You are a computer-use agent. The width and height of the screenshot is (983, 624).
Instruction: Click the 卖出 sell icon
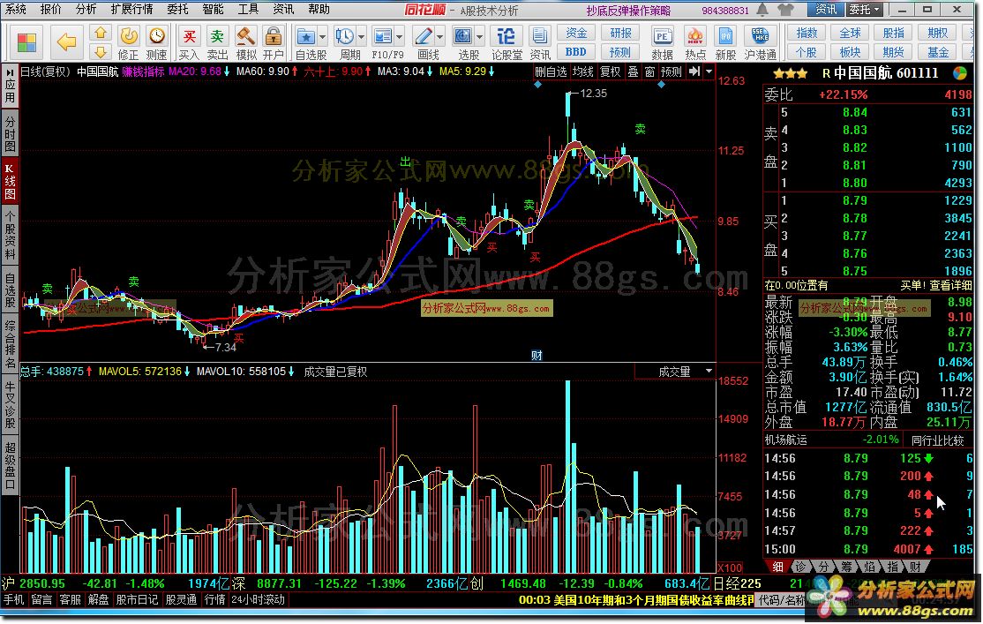[218, 42]
